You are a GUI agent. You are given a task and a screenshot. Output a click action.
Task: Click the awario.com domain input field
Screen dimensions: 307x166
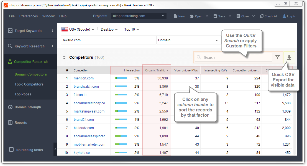pyautogui.click(x=109, y=40)
